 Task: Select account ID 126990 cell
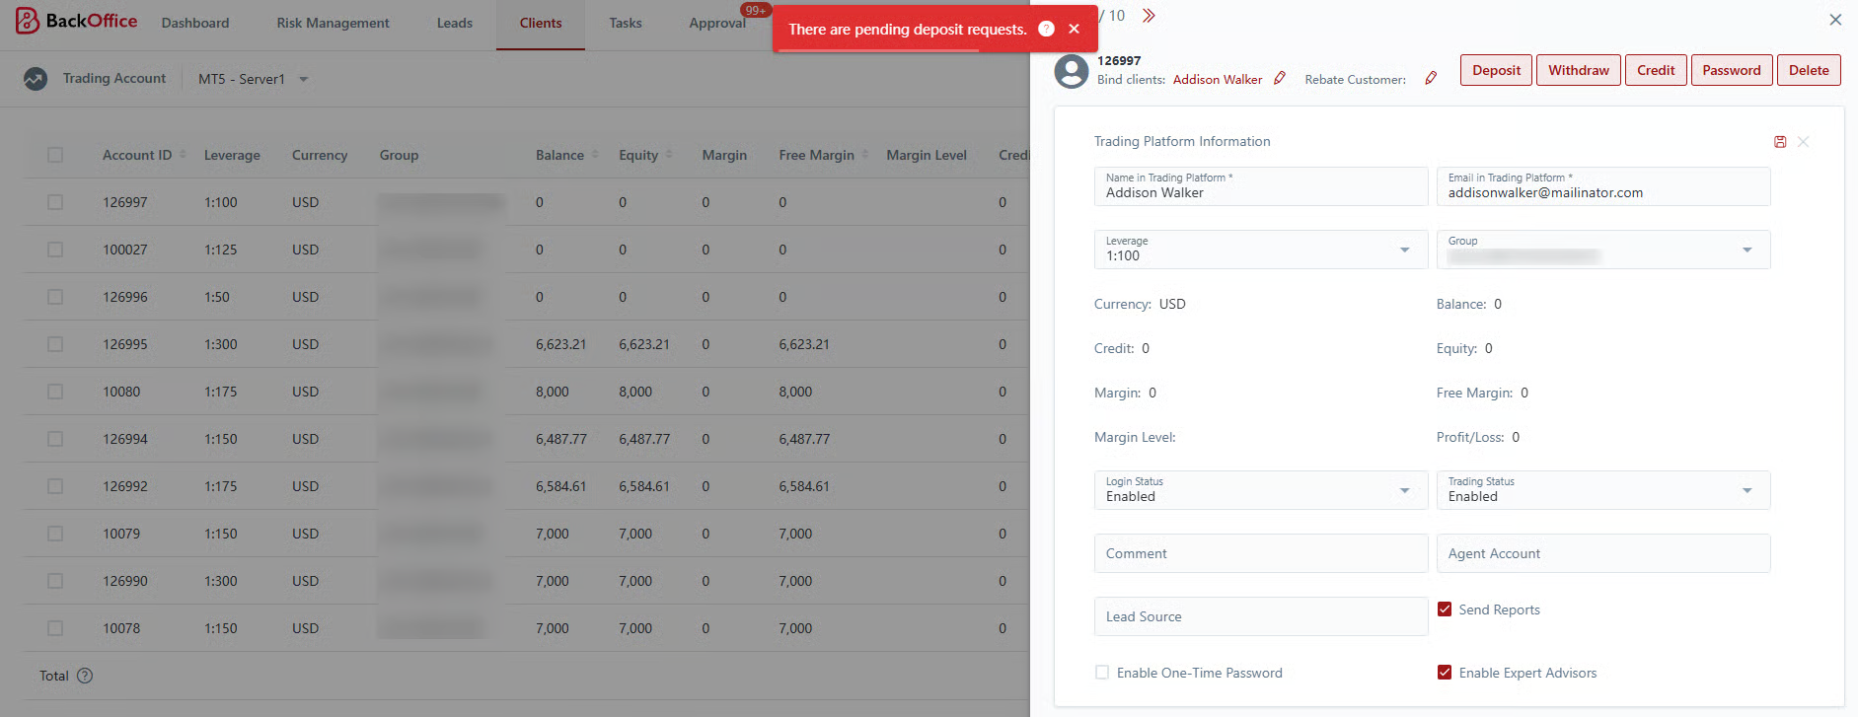125,581
